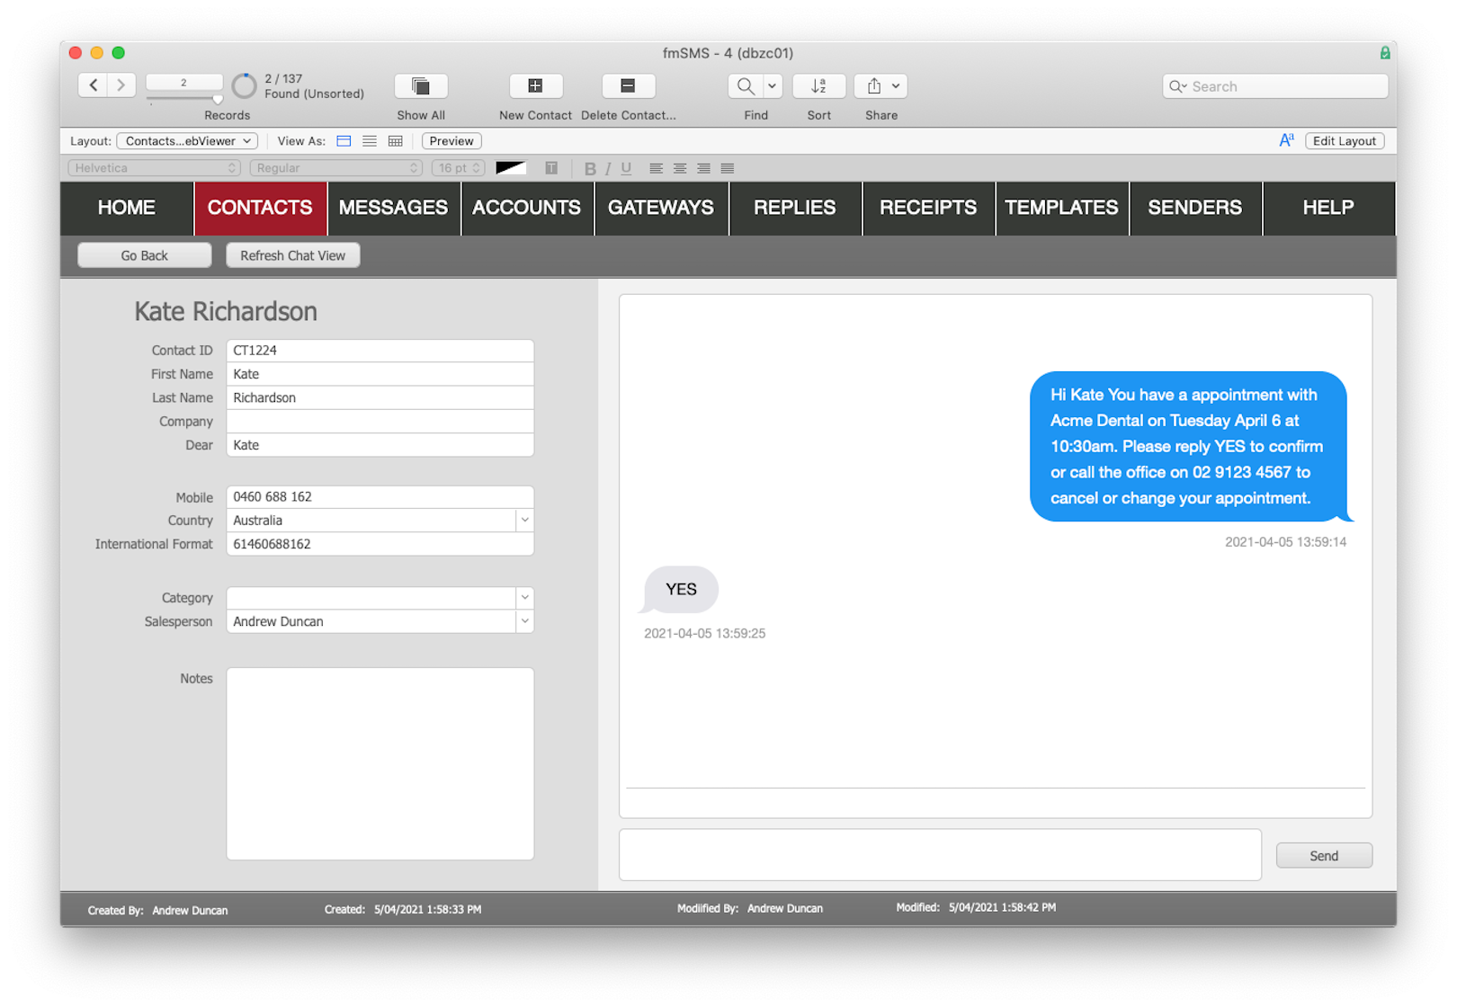The height and width of the screenshot is (1007, 1457).
Task: Open the HELP tab
Action: coord(1328,208)
